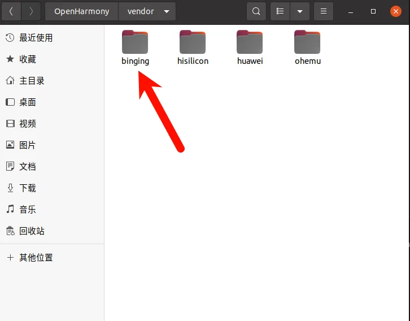Open the hamburger main menu
Image resolution: width=410 pixels, height=321 pixels.
click(324, 11)
